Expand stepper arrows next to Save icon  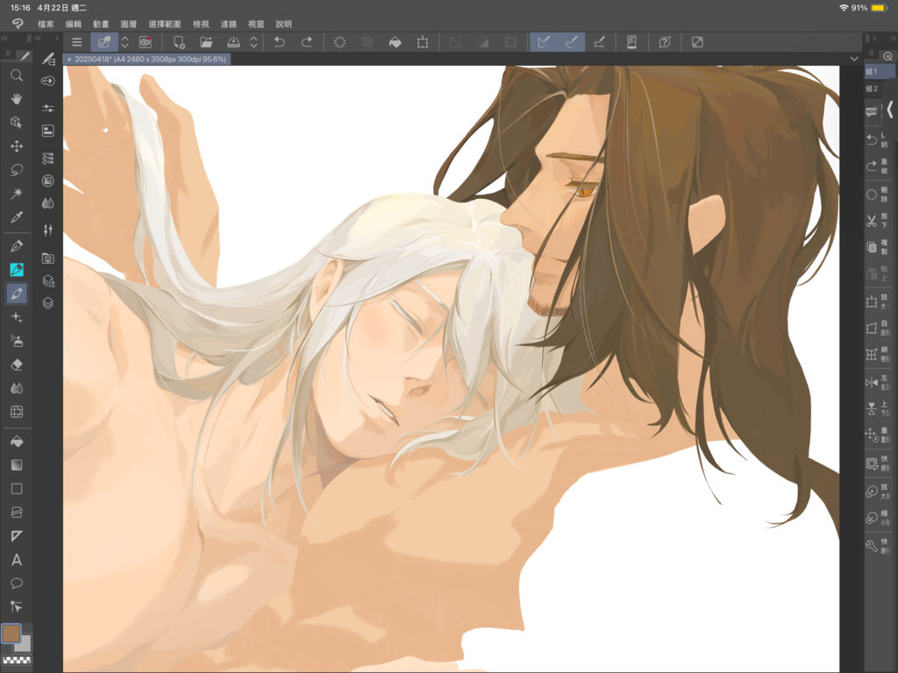click(x=253, y=42)
